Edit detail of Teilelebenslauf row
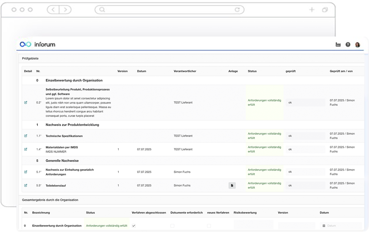Image resolution: width=369 pixels, height=232 pixels. (x=26, y=185)
